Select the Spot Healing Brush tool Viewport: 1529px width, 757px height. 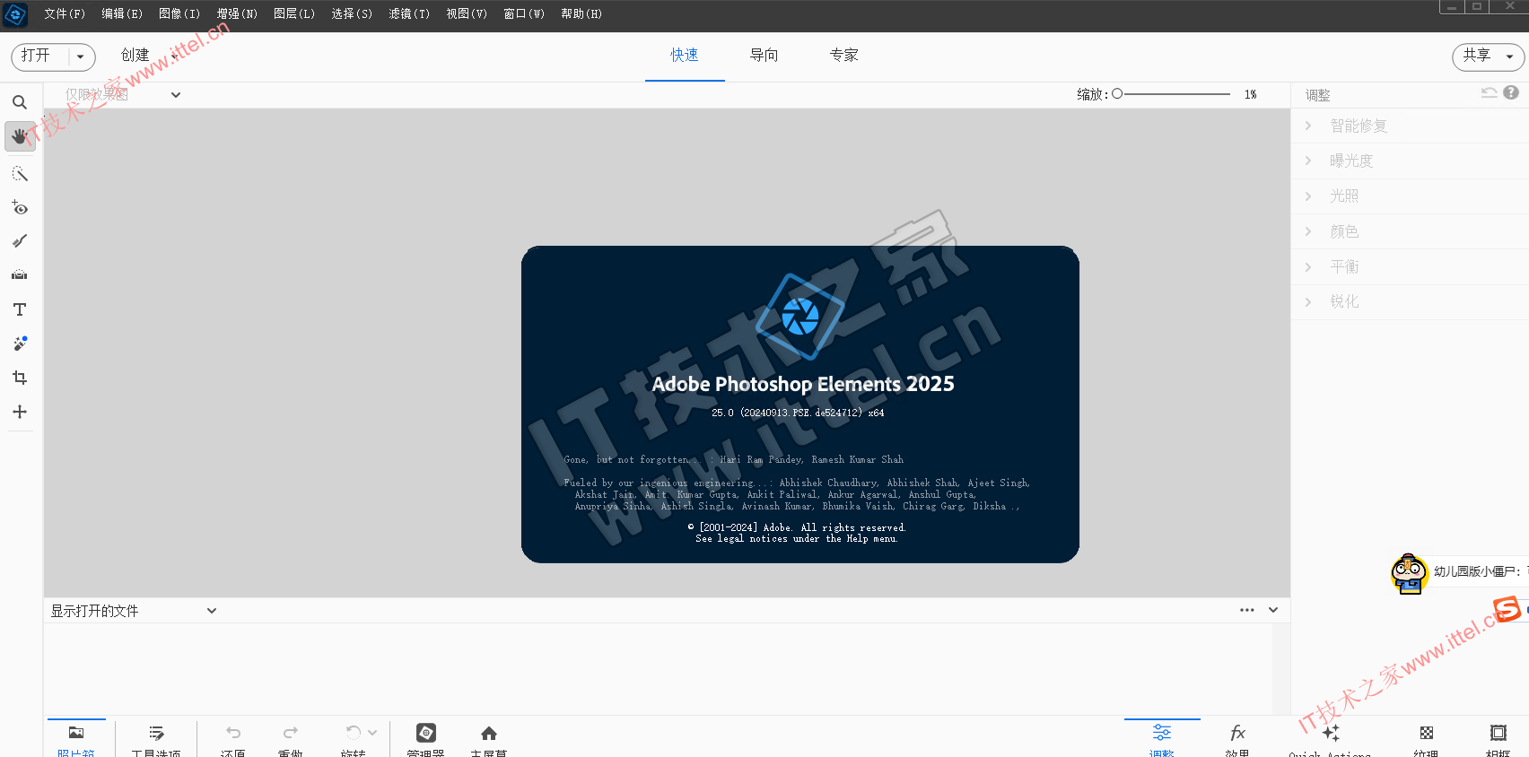coord(20,344)
